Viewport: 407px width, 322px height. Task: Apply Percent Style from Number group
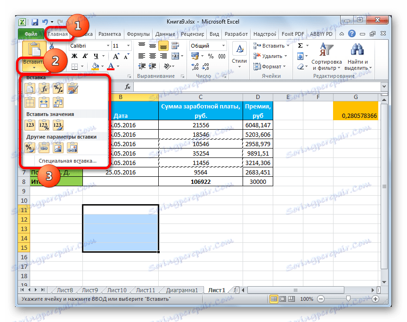pos(211,55)
